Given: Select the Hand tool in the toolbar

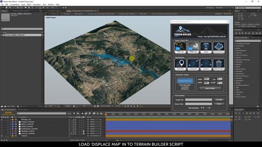Looking at the screenshot, I should coord(7,8).
